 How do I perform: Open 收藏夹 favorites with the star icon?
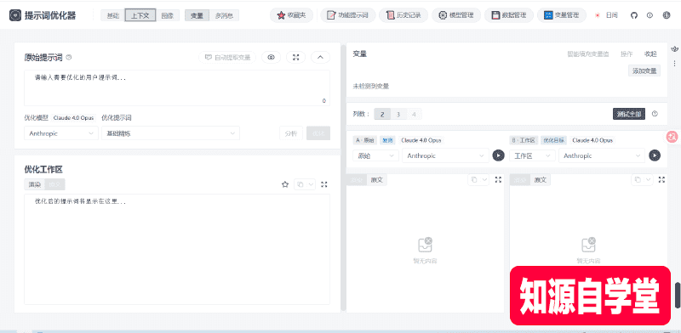click(291, 15)
